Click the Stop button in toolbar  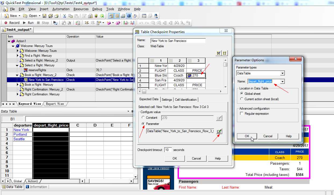(x=43, y=23)
